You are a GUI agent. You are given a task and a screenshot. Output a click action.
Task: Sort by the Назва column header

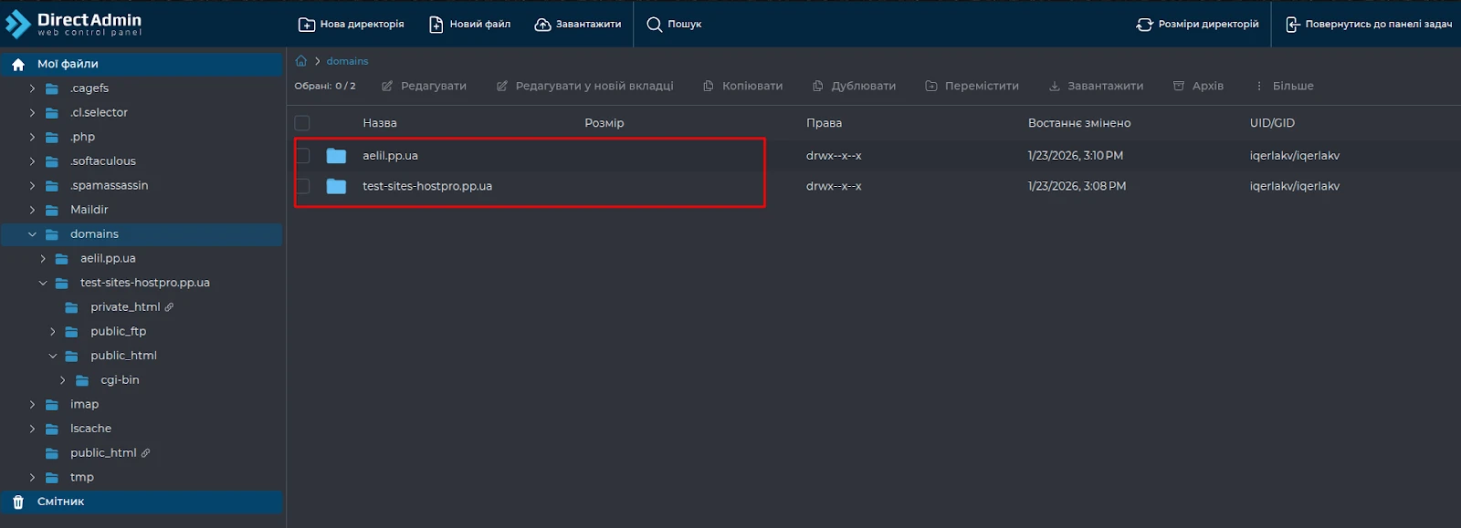(x=380, y=123)
